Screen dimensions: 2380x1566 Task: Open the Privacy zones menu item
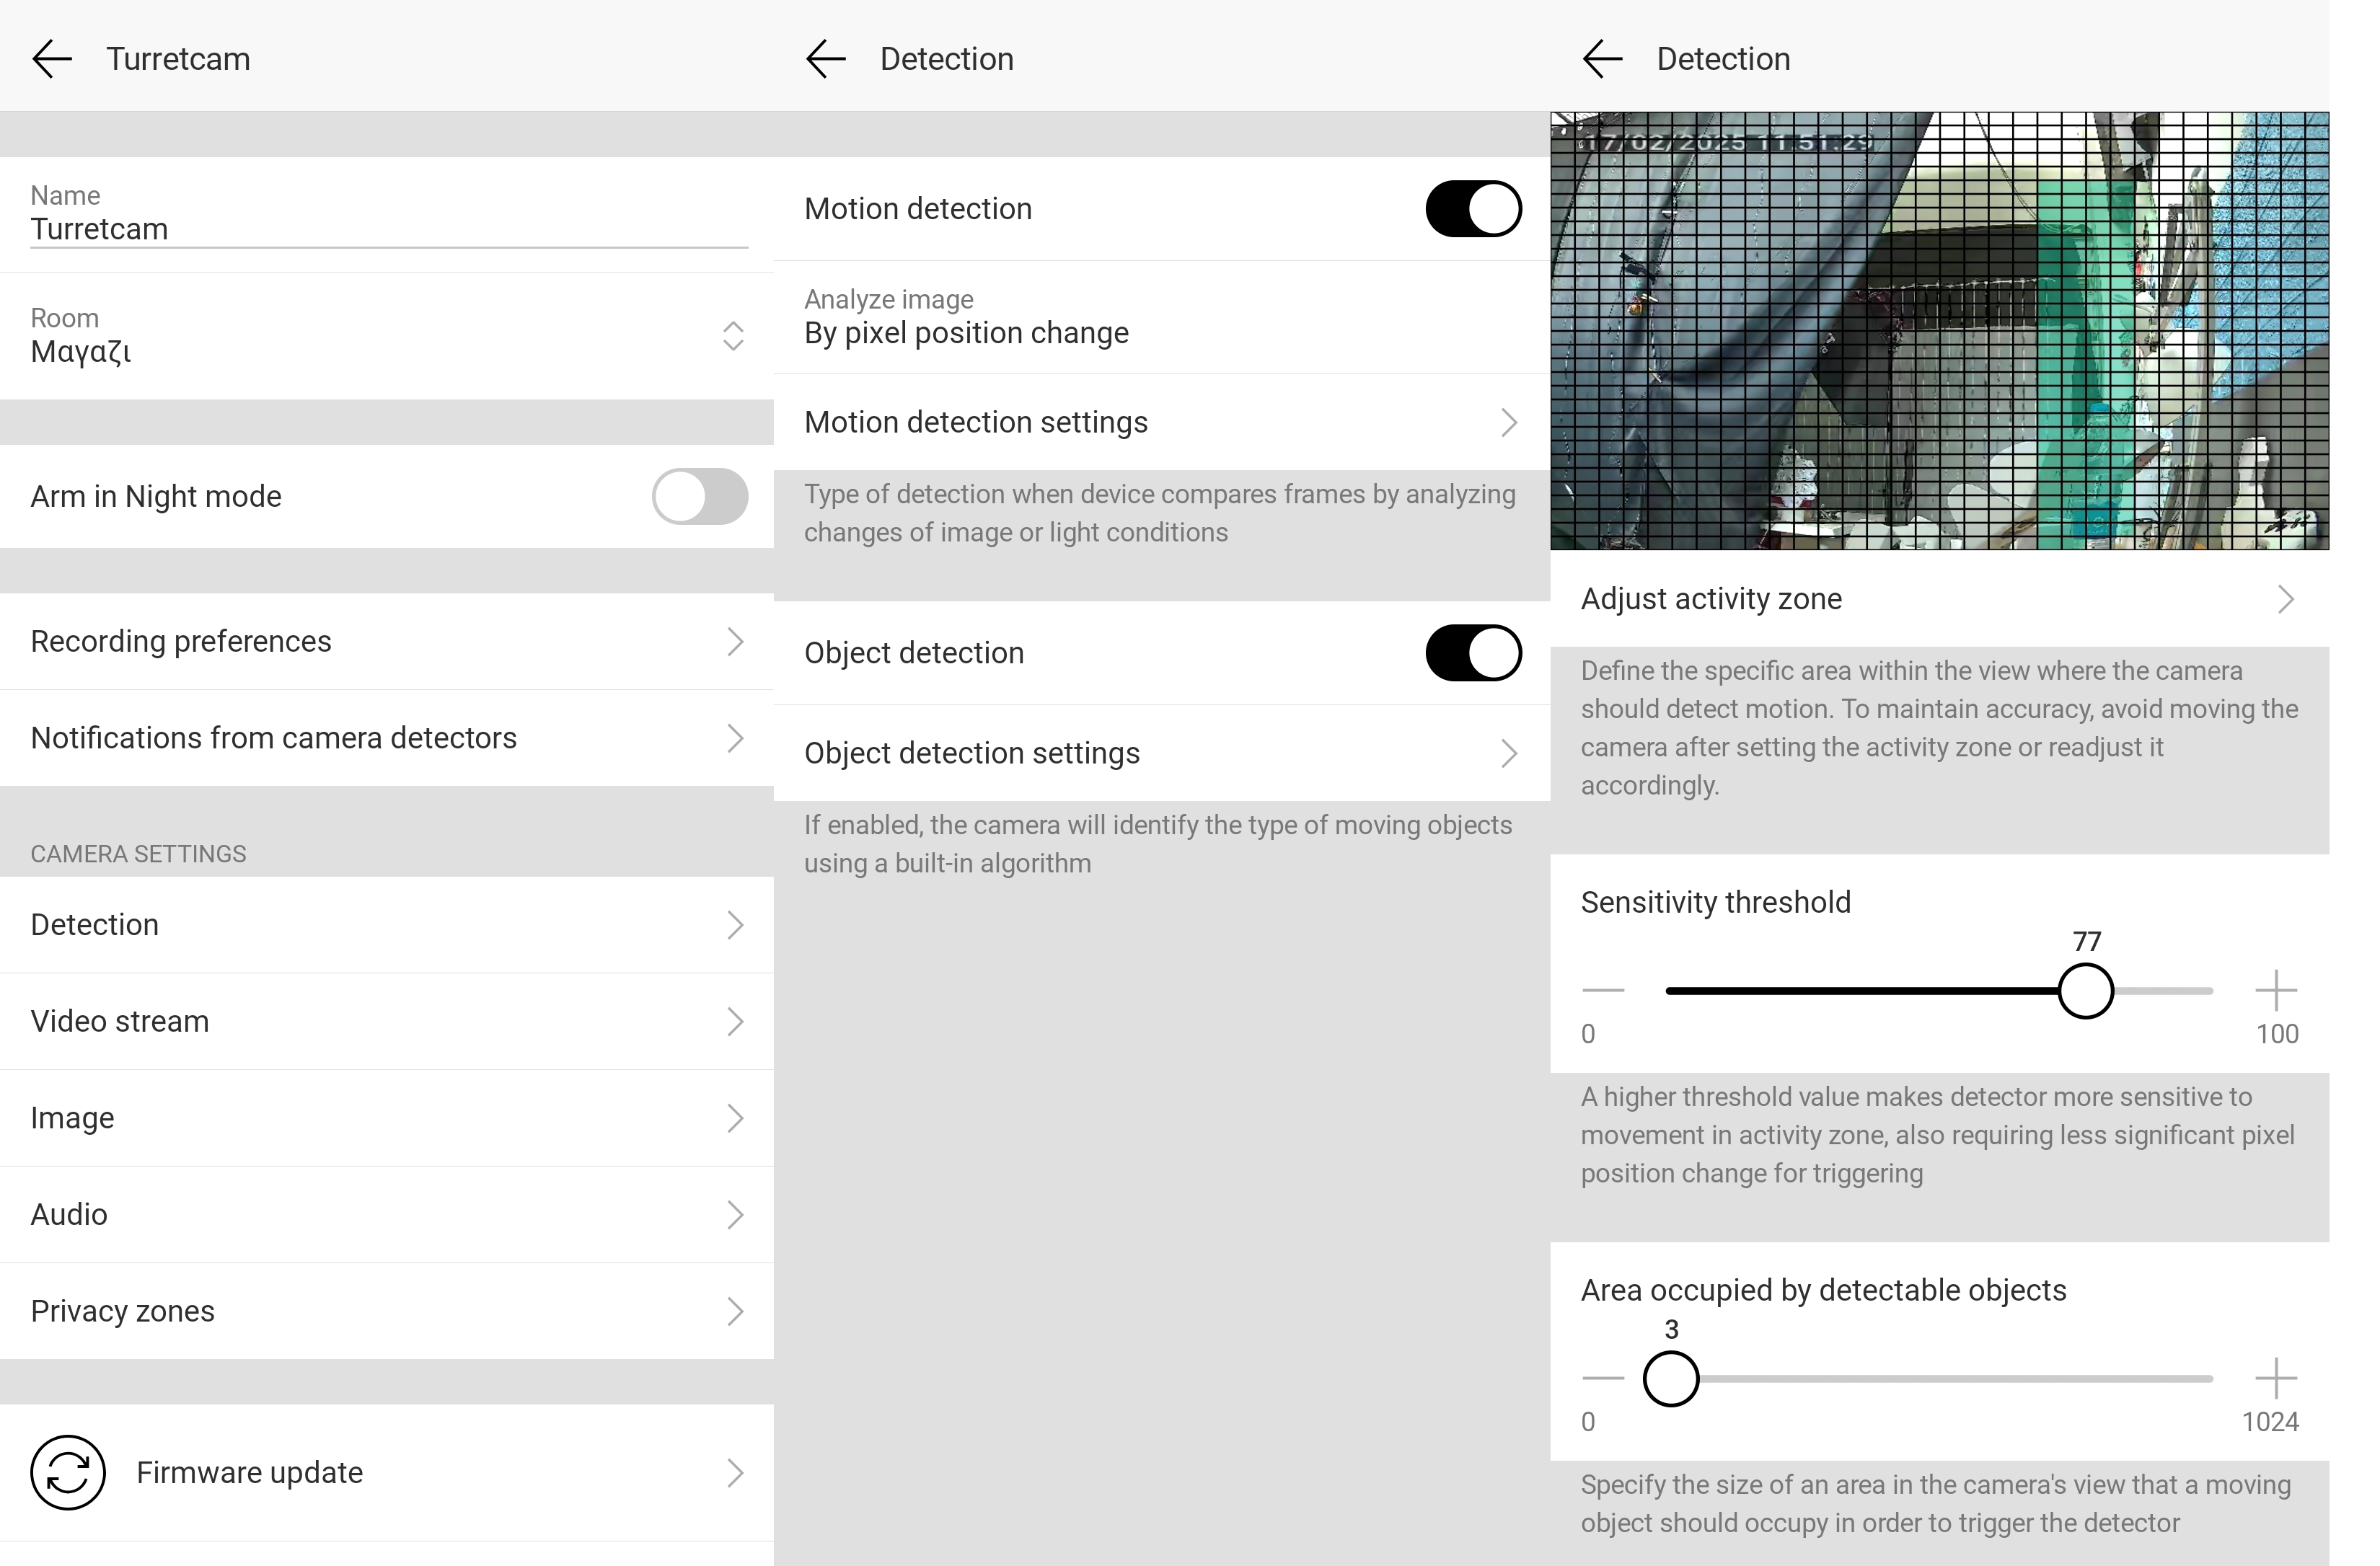point(386,1311)
